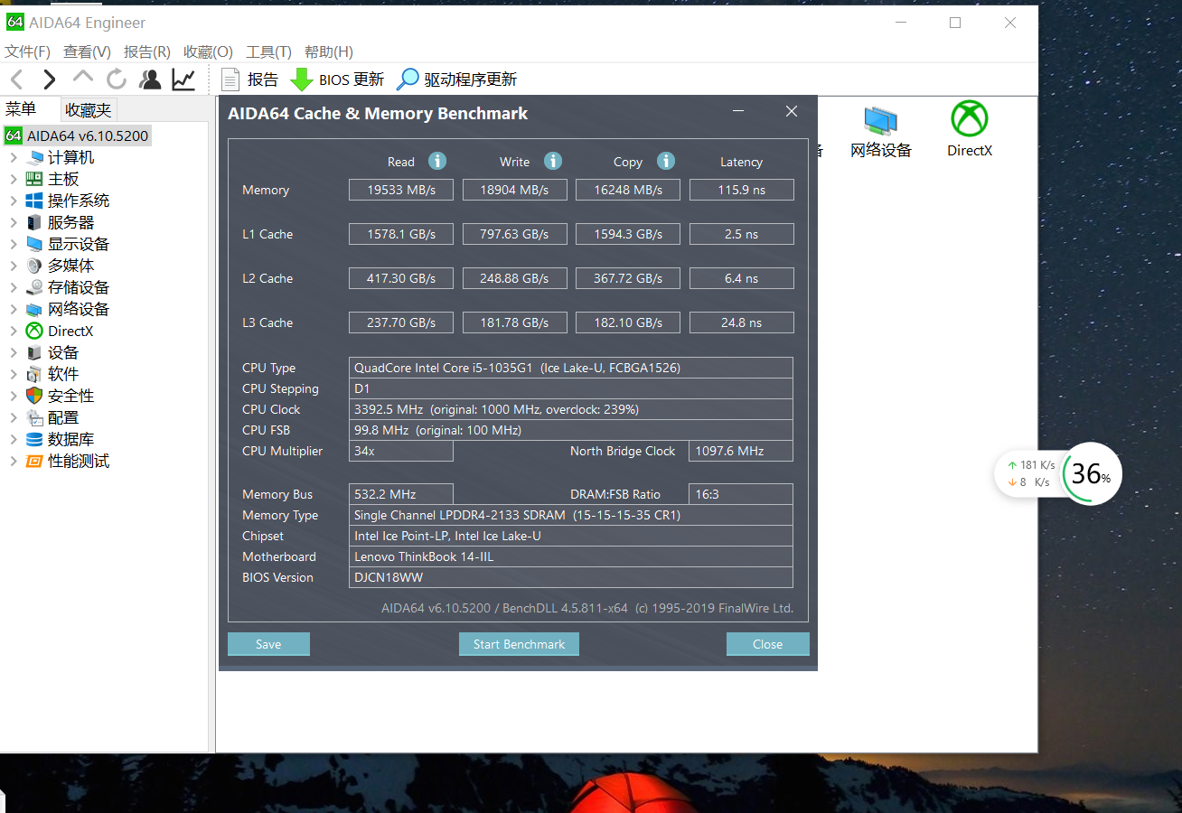
Task: Click the Read info icon
Action: [x=437, y=161]
